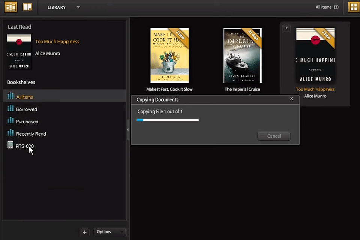This screenshot has width=360, height=240.
Task: Click the thumbnail grid view icon
Action: (354, 7)
